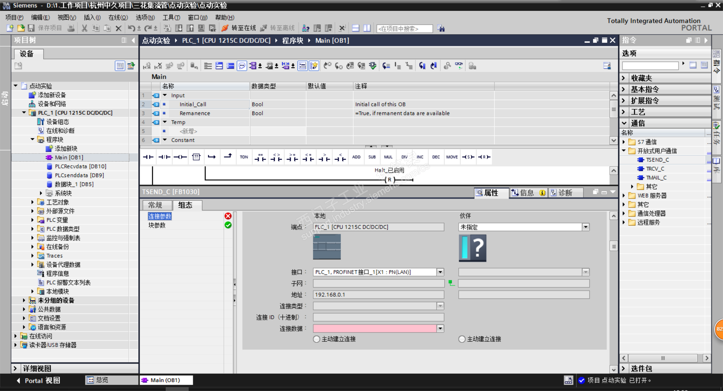The height and width of the screenshot is (391, 723).
Task: Open the 连接数据 dropdown
Action: click(440, 329)
